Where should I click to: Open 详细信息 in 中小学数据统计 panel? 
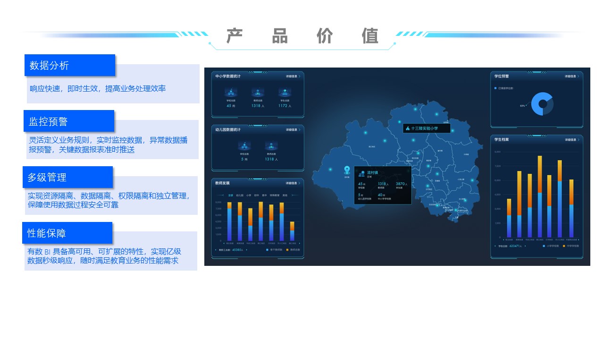tap(293, 76)
